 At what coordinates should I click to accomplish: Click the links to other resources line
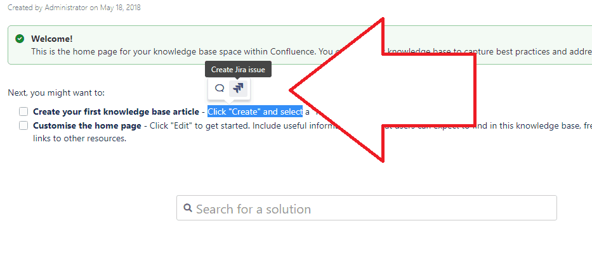pyautogui.click(x=80, y=139)
